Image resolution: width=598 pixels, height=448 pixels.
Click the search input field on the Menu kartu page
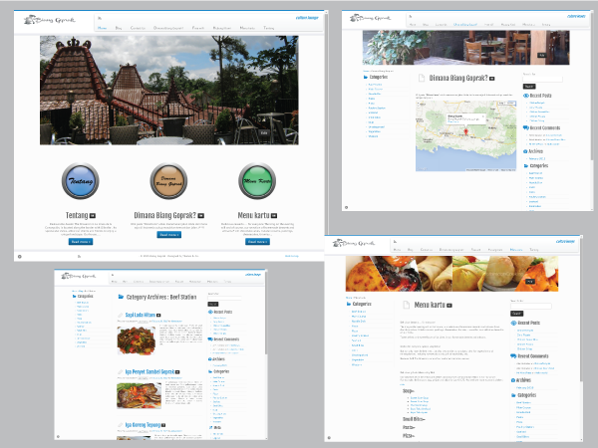531,306
